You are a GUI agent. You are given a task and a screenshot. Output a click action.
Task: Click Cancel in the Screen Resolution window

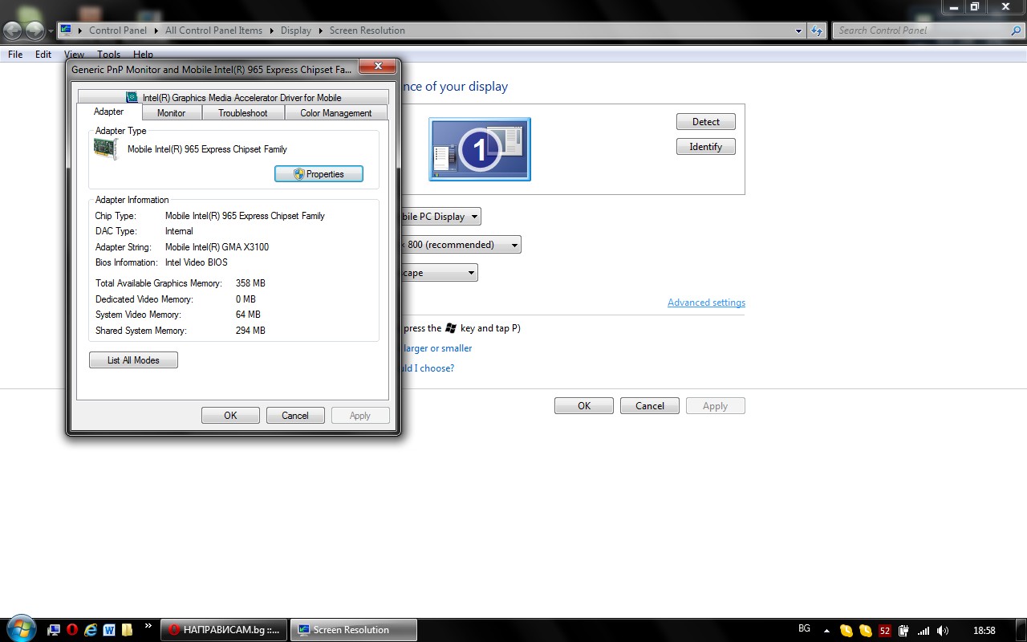650,406
